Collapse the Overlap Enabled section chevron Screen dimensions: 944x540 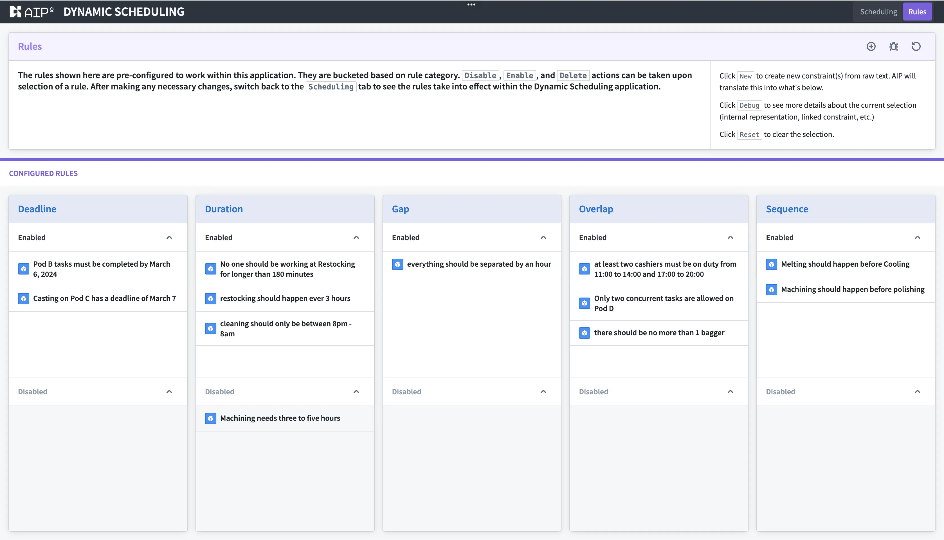pyautogui.click(x=730, y=237)
